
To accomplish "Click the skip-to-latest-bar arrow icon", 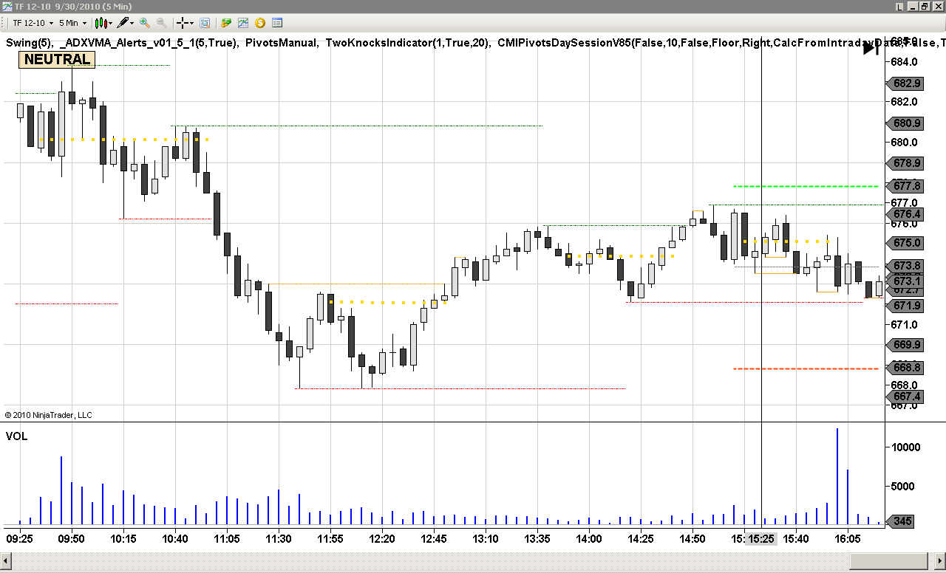I will pyautogui.click(x=871, y=49).
